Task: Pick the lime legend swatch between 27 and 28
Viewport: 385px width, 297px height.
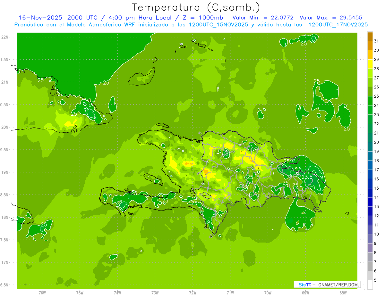Action: (370, 73)
